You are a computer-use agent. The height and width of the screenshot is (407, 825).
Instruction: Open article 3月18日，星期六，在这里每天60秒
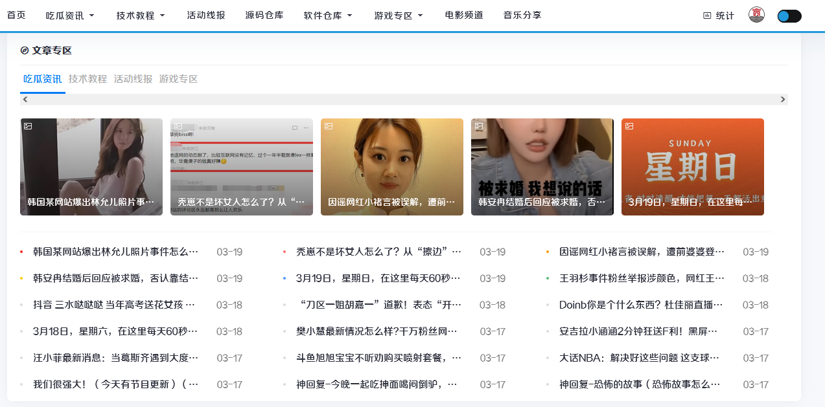coord(115,331)
